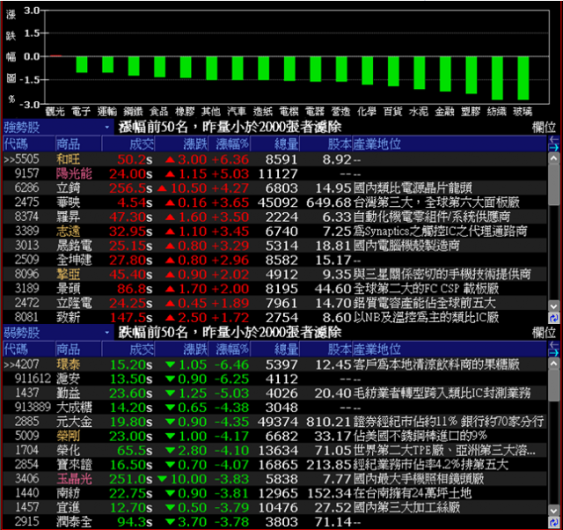Select stock row 1704 榮化
The height and width of the screenshot is (530, 563).
tap(274, 450)
